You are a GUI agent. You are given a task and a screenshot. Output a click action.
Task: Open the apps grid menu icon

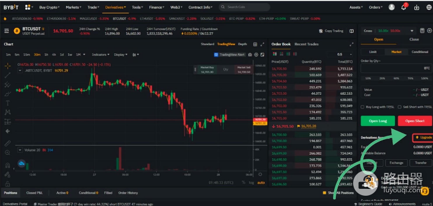pos(27,7)
